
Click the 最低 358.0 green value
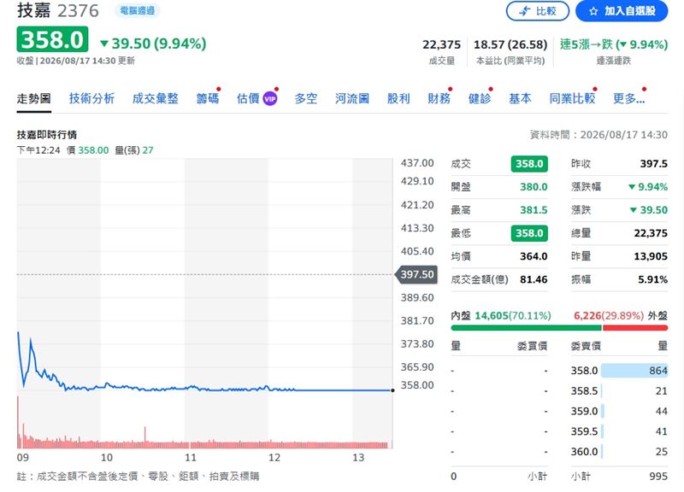pos(529,233)
